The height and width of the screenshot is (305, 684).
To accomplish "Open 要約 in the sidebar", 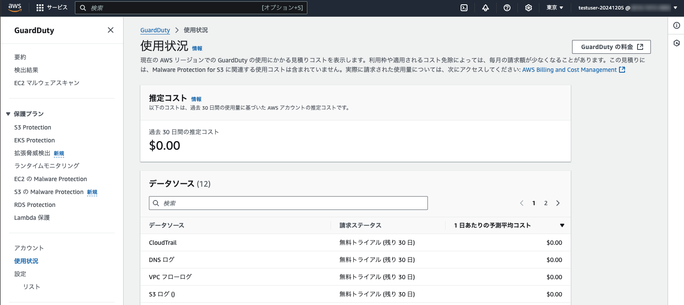I will (20, 57).
